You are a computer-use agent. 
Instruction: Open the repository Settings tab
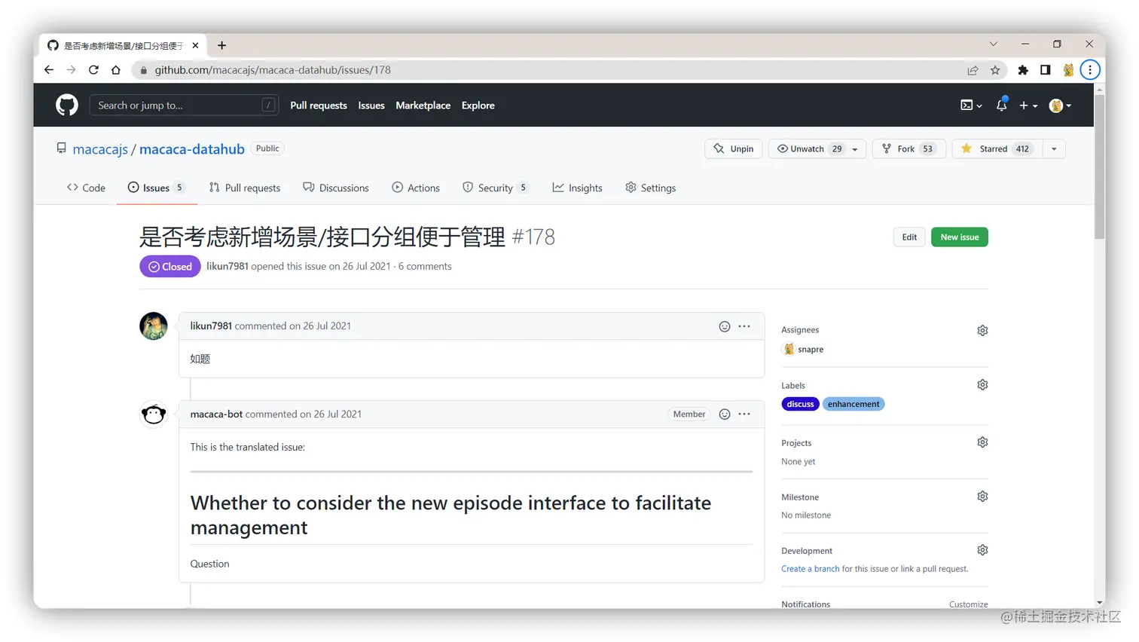651,188
